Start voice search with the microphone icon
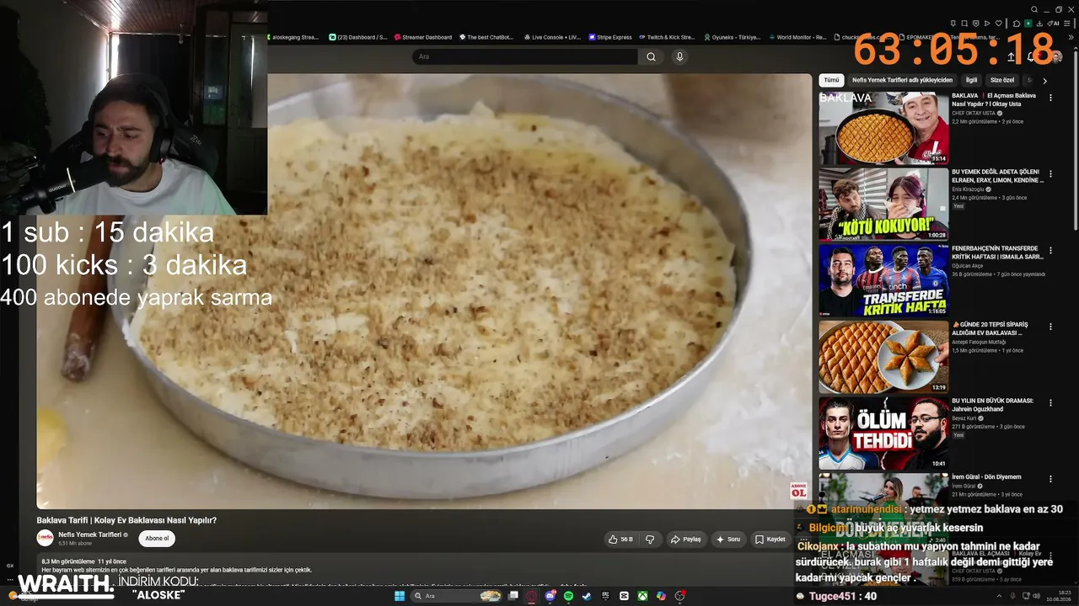The image size is (1079, 606). (679, 56)
